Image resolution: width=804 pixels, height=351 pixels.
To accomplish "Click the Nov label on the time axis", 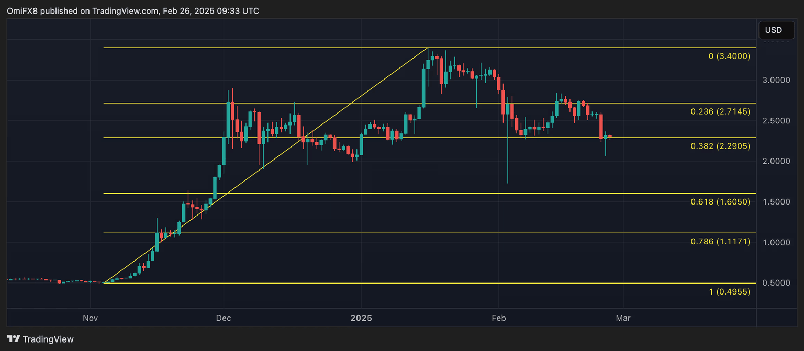I will click(x=90, y=318).
